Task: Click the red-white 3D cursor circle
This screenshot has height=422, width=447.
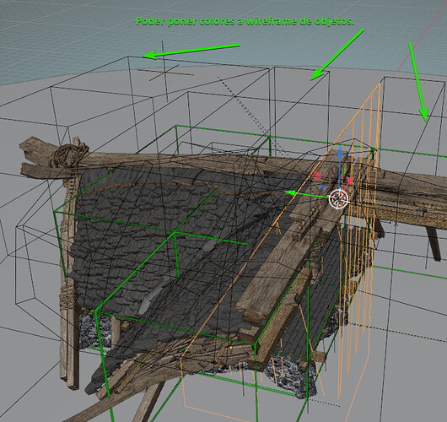Action: 338,199
